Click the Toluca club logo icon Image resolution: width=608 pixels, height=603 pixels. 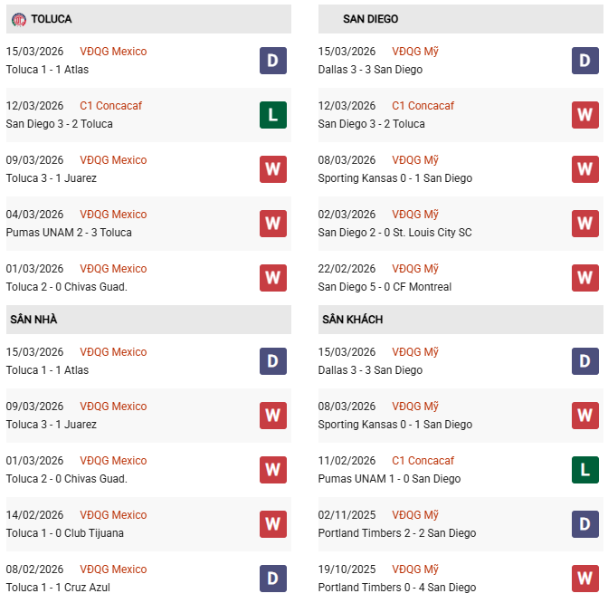pos(19,19)
